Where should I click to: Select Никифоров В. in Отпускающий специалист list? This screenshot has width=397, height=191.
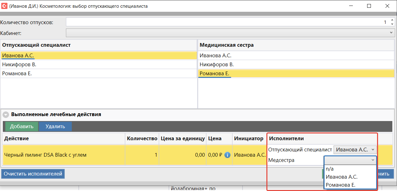click(x=19, y=65)
